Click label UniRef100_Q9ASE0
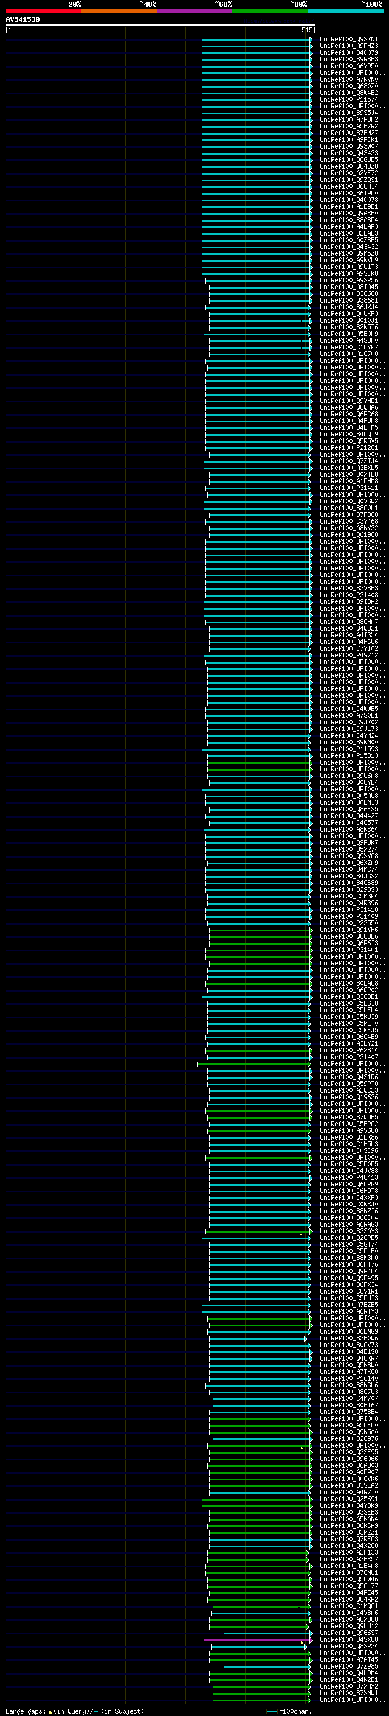The image size is (389, 1716). 349,213
